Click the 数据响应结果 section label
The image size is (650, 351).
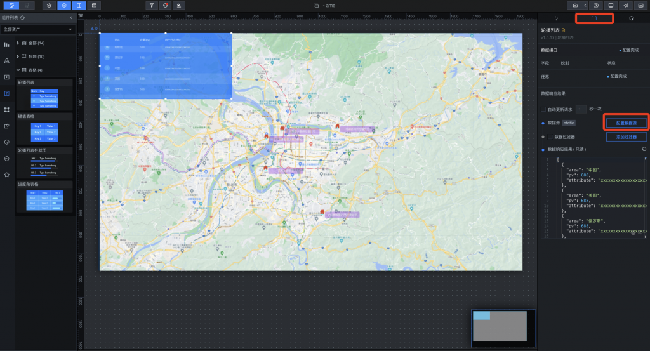(x=553, y=94)
